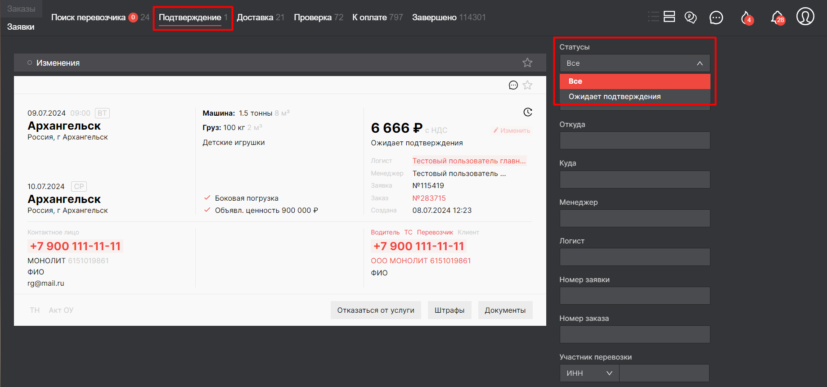The height and width of the screenshot is (387, 827).
Task: Select the Водитель contact tab
Action: pyautogui.click(x=385, y=232)
